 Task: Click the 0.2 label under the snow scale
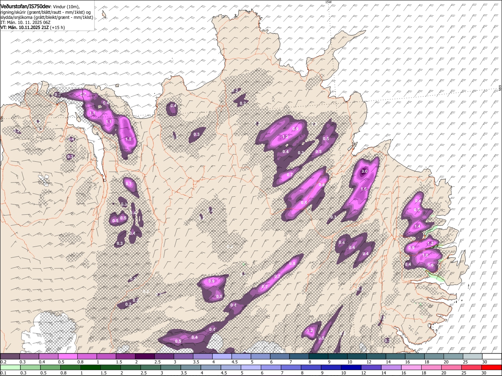tap(3, 362)
